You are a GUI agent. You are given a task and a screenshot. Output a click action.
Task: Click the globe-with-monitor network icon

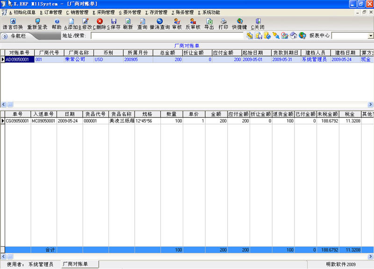[x=302, y=35]
